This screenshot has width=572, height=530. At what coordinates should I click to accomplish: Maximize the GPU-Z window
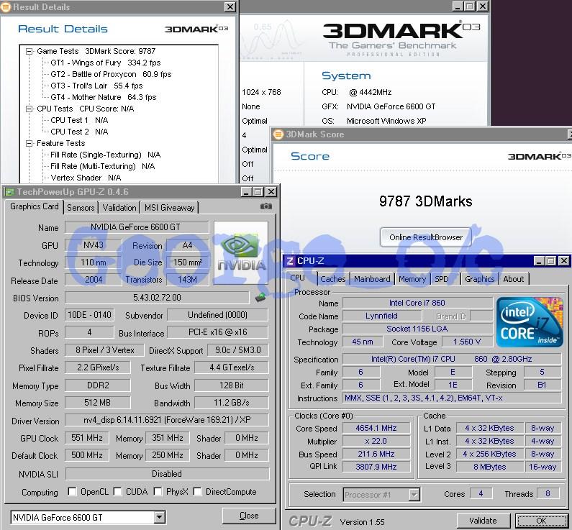pos(258,192)
